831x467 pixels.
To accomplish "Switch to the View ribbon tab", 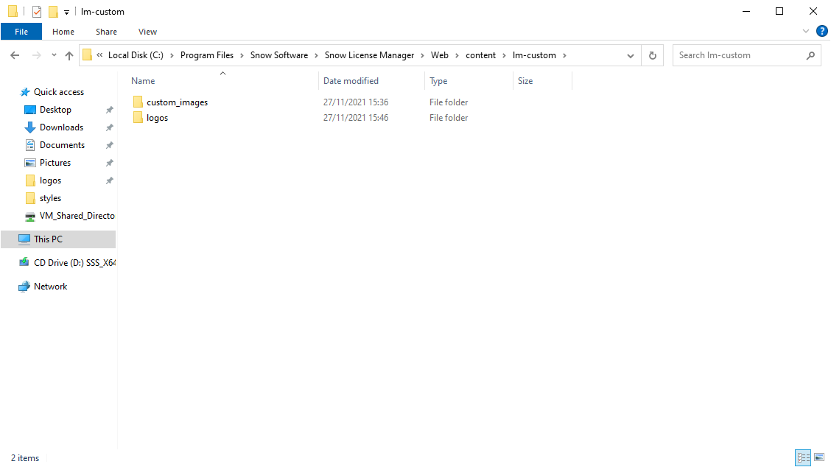I will (x=147, y=32).
